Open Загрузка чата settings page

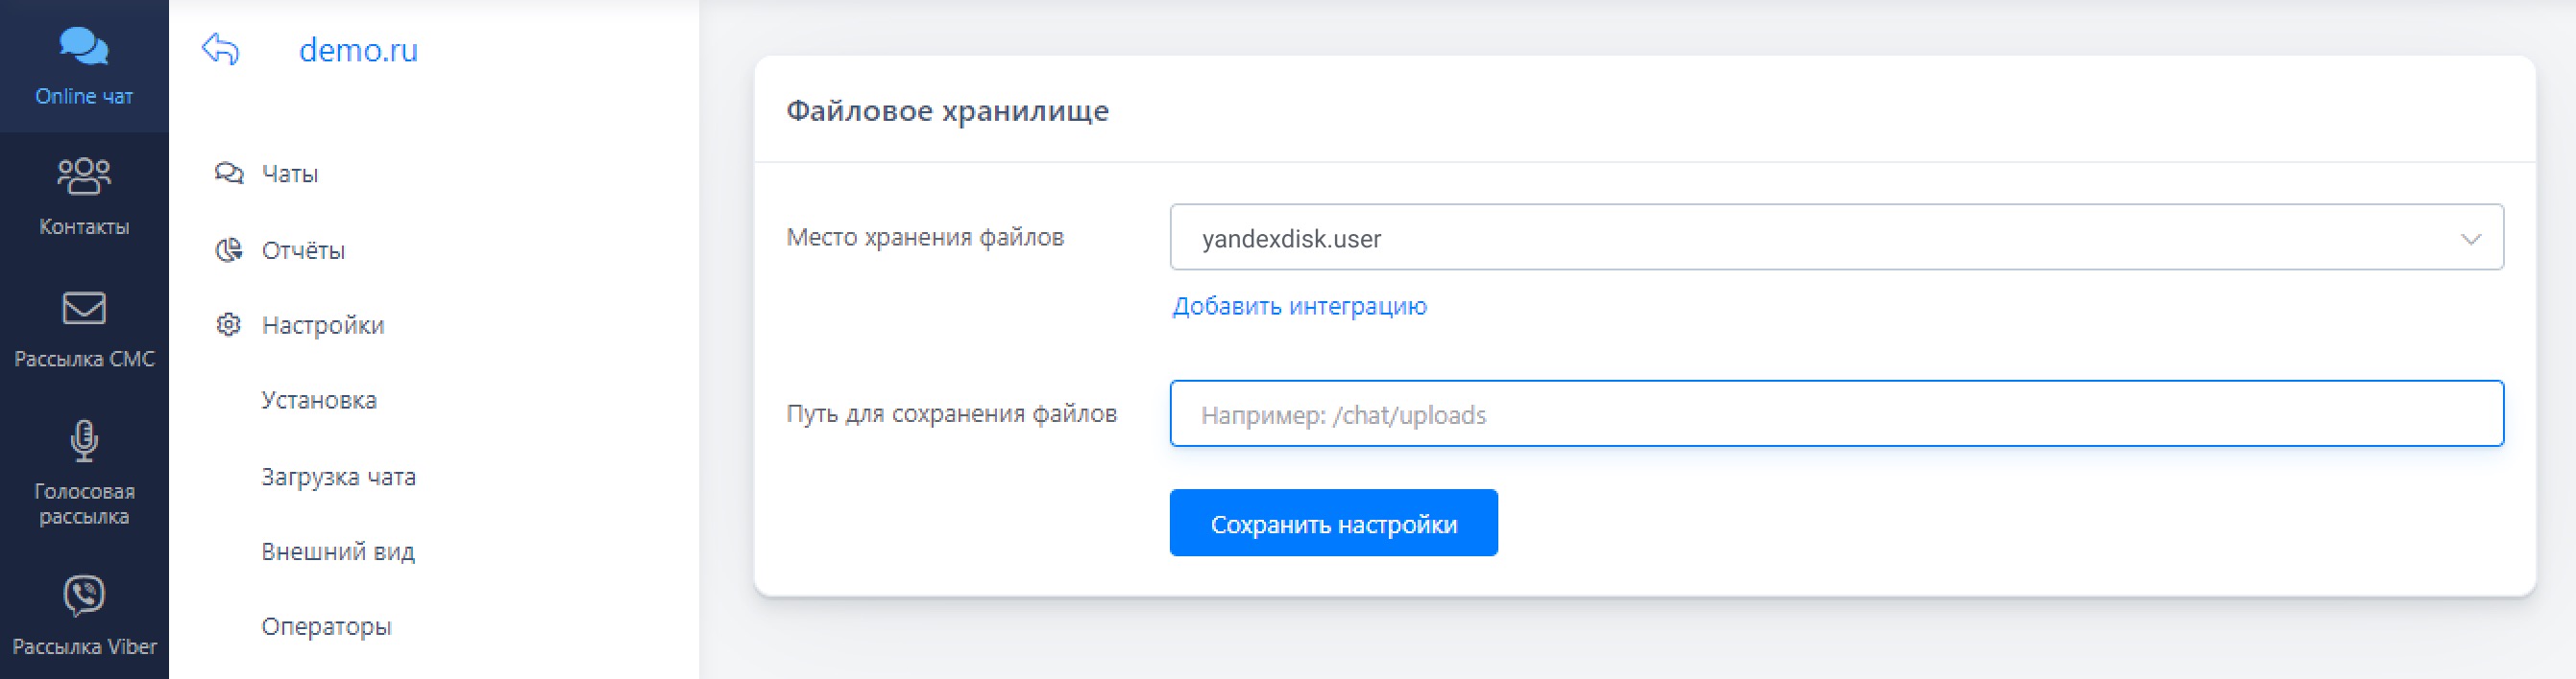tap(338, 478)
